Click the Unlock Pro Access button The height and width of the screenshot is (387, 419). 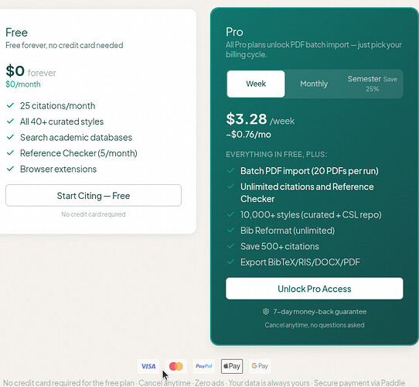point(314,289)
